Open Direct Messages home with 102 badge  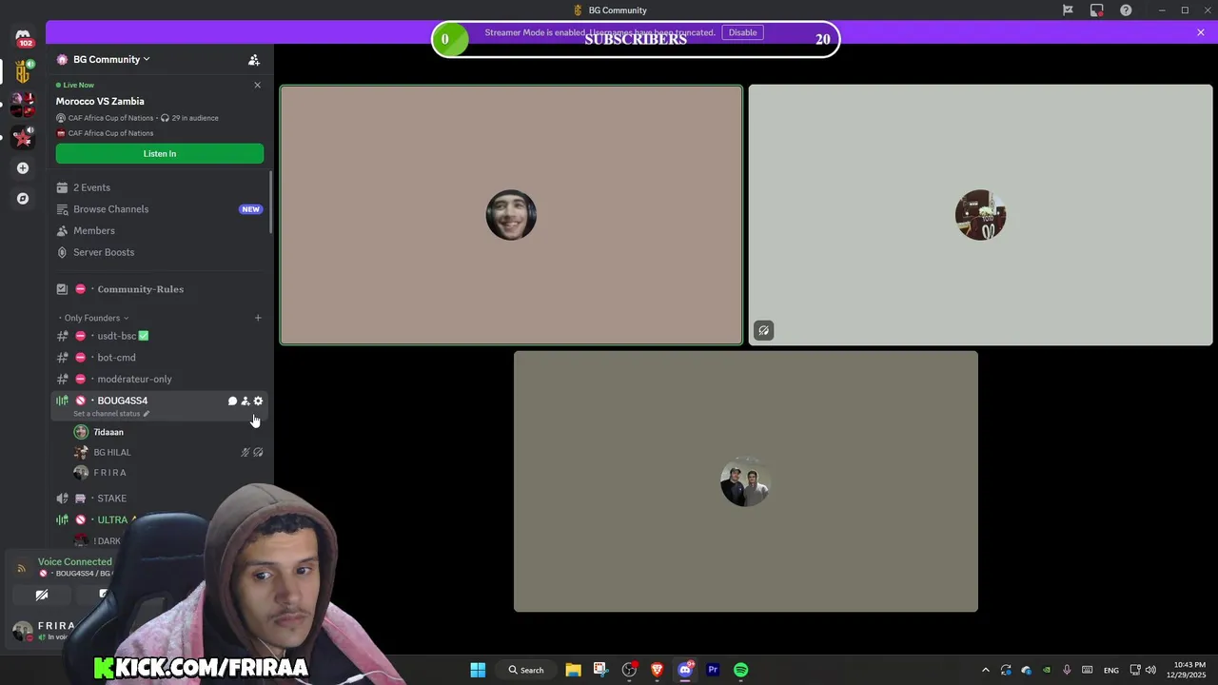pyautogui.click(x=23, y=38)
